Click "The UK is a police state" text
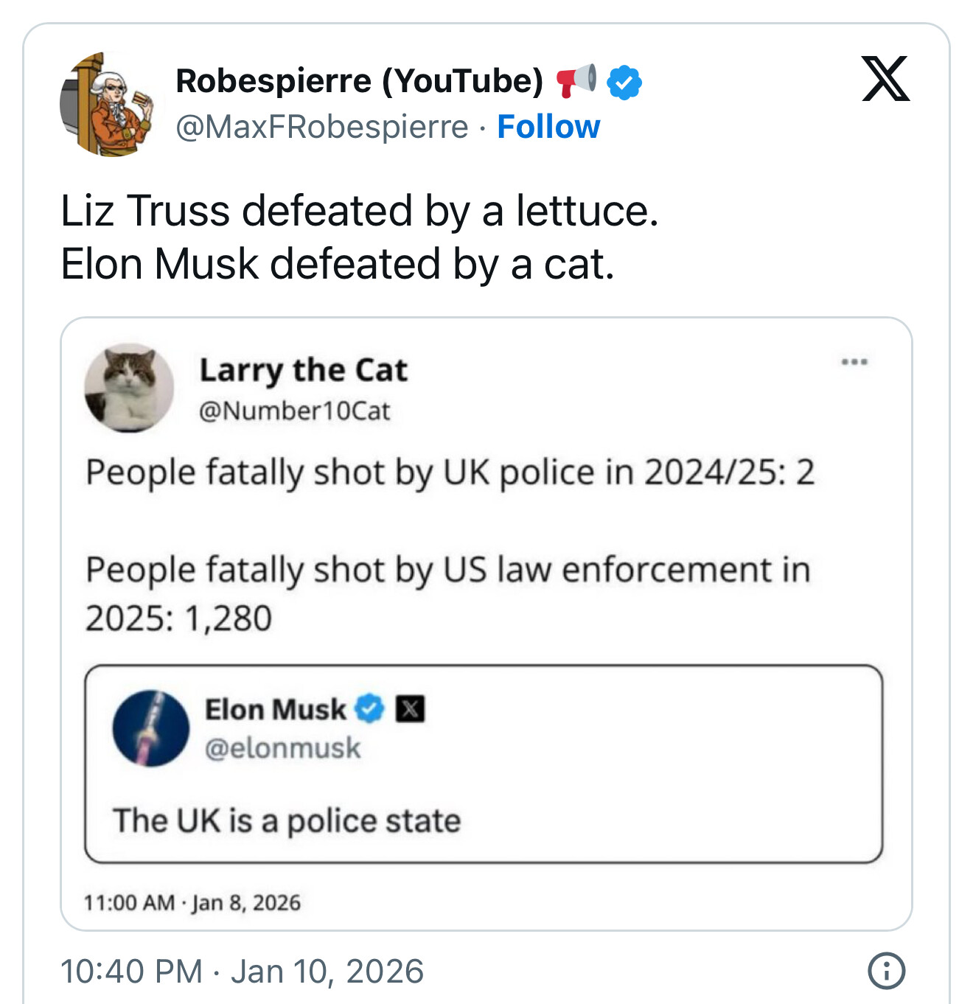Screen dimensions: 973x1004 coord(287,820)
